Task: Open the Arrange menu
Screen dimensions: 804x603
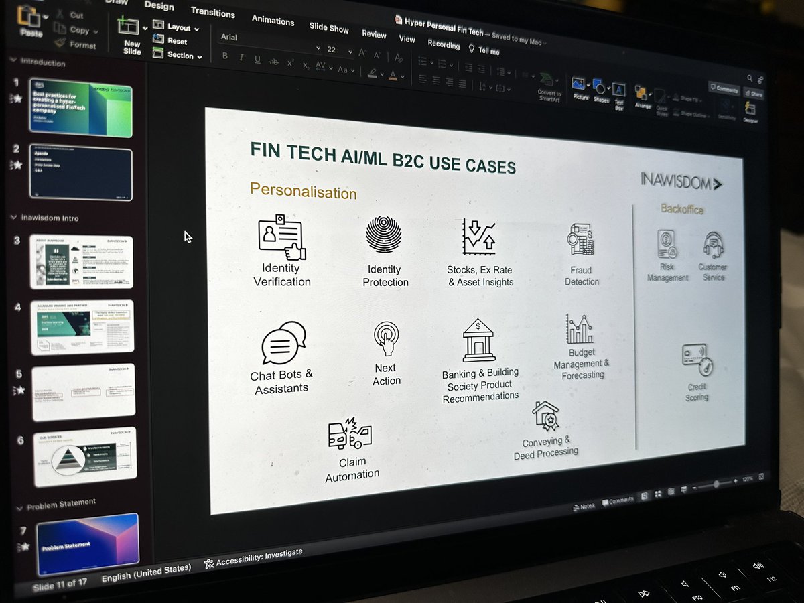Action: [642, 96]
